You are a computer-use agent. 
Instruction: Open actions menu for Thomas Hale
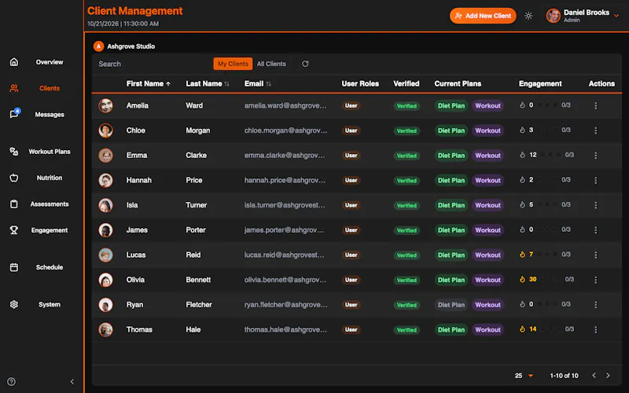[x=595, y=329]
